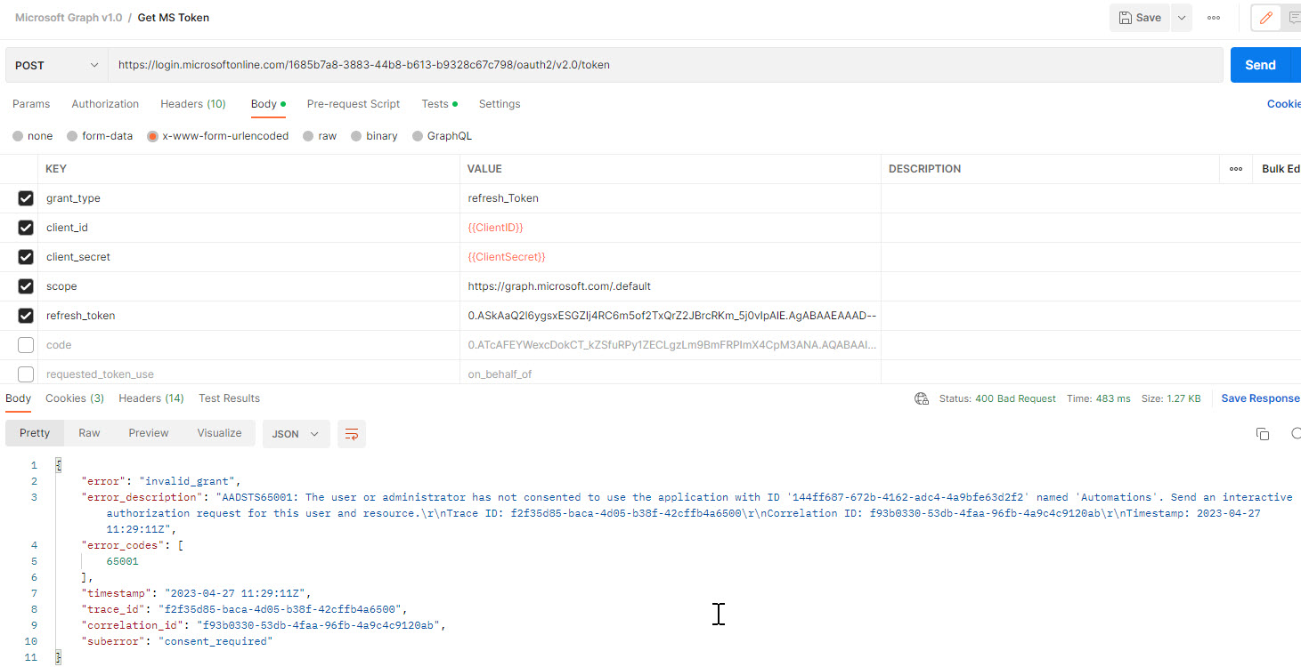Open column options dots in table header
The image size is (1301, 667).
tap(1235, 169)
